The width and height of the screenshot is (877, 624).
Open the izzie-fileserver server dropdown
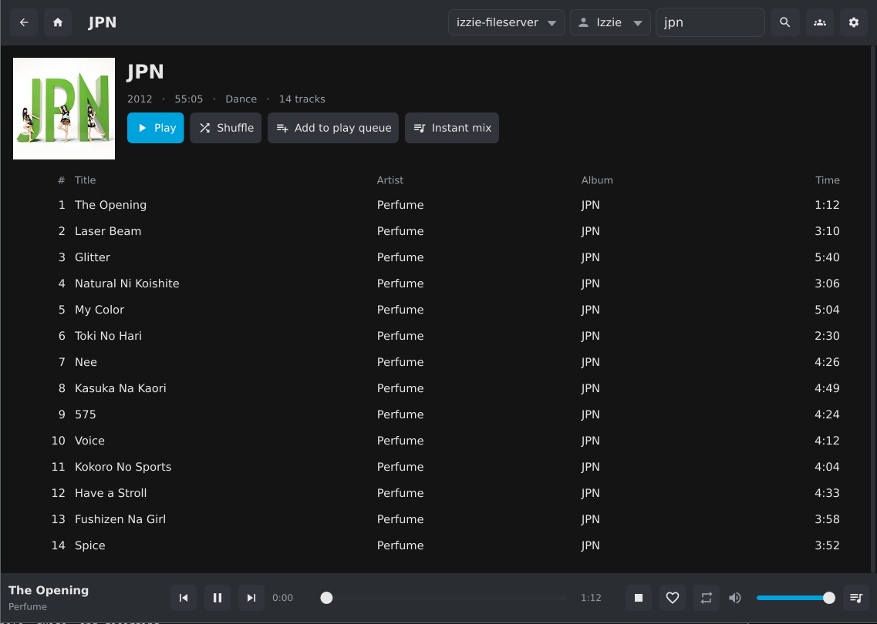pyautogui.click(x=506, y=22)
